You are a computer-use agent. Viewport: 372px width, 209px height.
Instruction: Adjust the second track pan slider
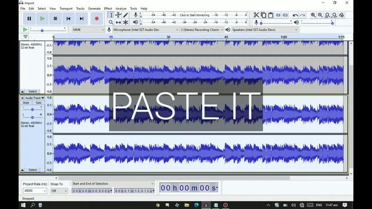[33, 117]
